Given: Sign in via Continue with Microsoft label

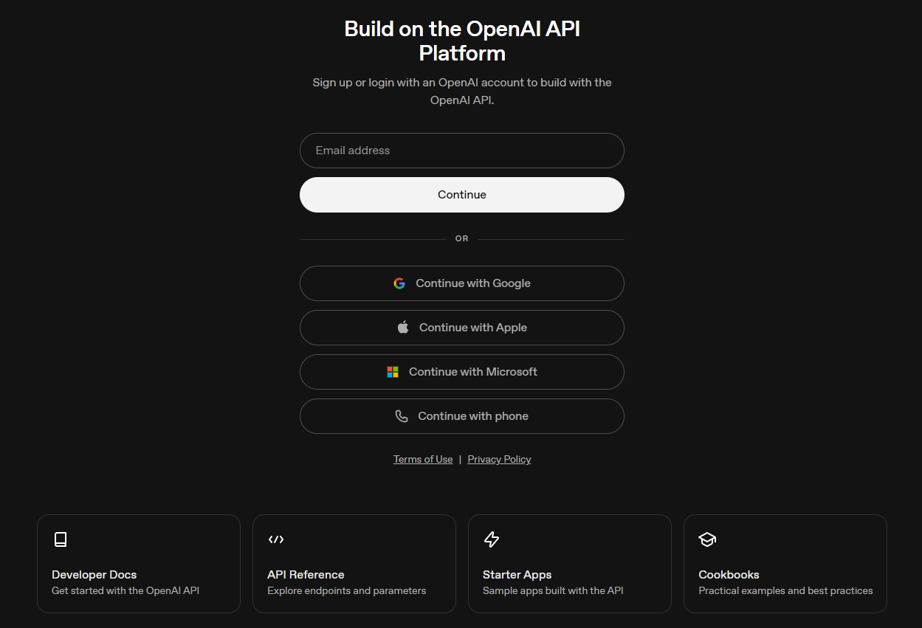Looking at the screenshot, I should coord(473,372).
